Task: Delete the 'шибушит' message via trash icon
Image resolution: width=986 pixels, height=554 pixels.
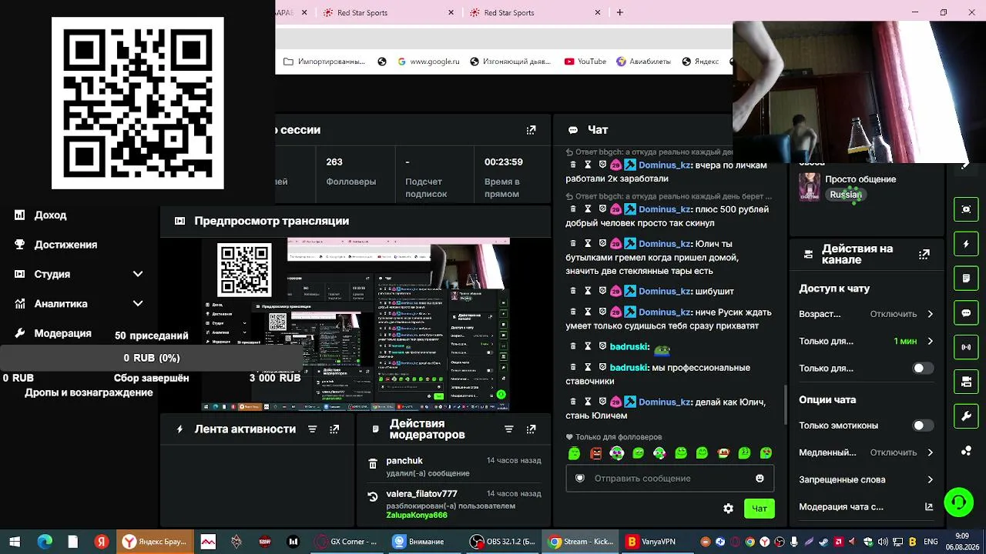Action: 572,292
